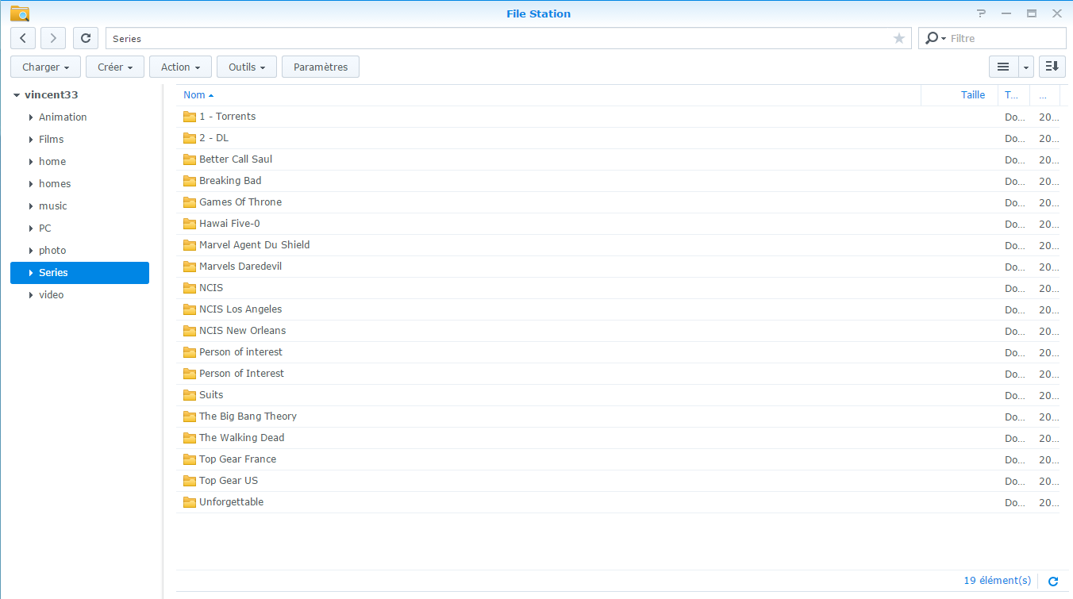Refresh list using bottom-right reload icon
Screen dimensions: 1073x599
[x=1053, y=582]
